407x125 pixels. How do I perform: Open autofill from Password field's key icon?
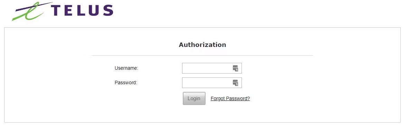(235, 83)
